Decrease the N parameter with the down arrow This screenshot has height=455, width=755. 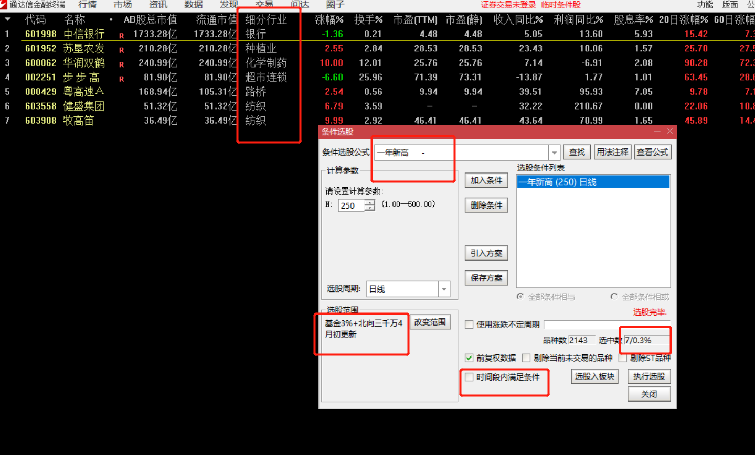click(370, 208)
